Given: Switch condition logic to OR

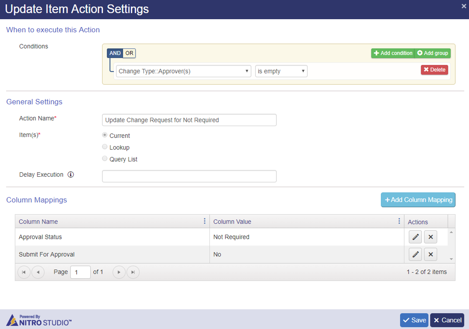Looking at the screenshot, I should [x=129, y=53].
